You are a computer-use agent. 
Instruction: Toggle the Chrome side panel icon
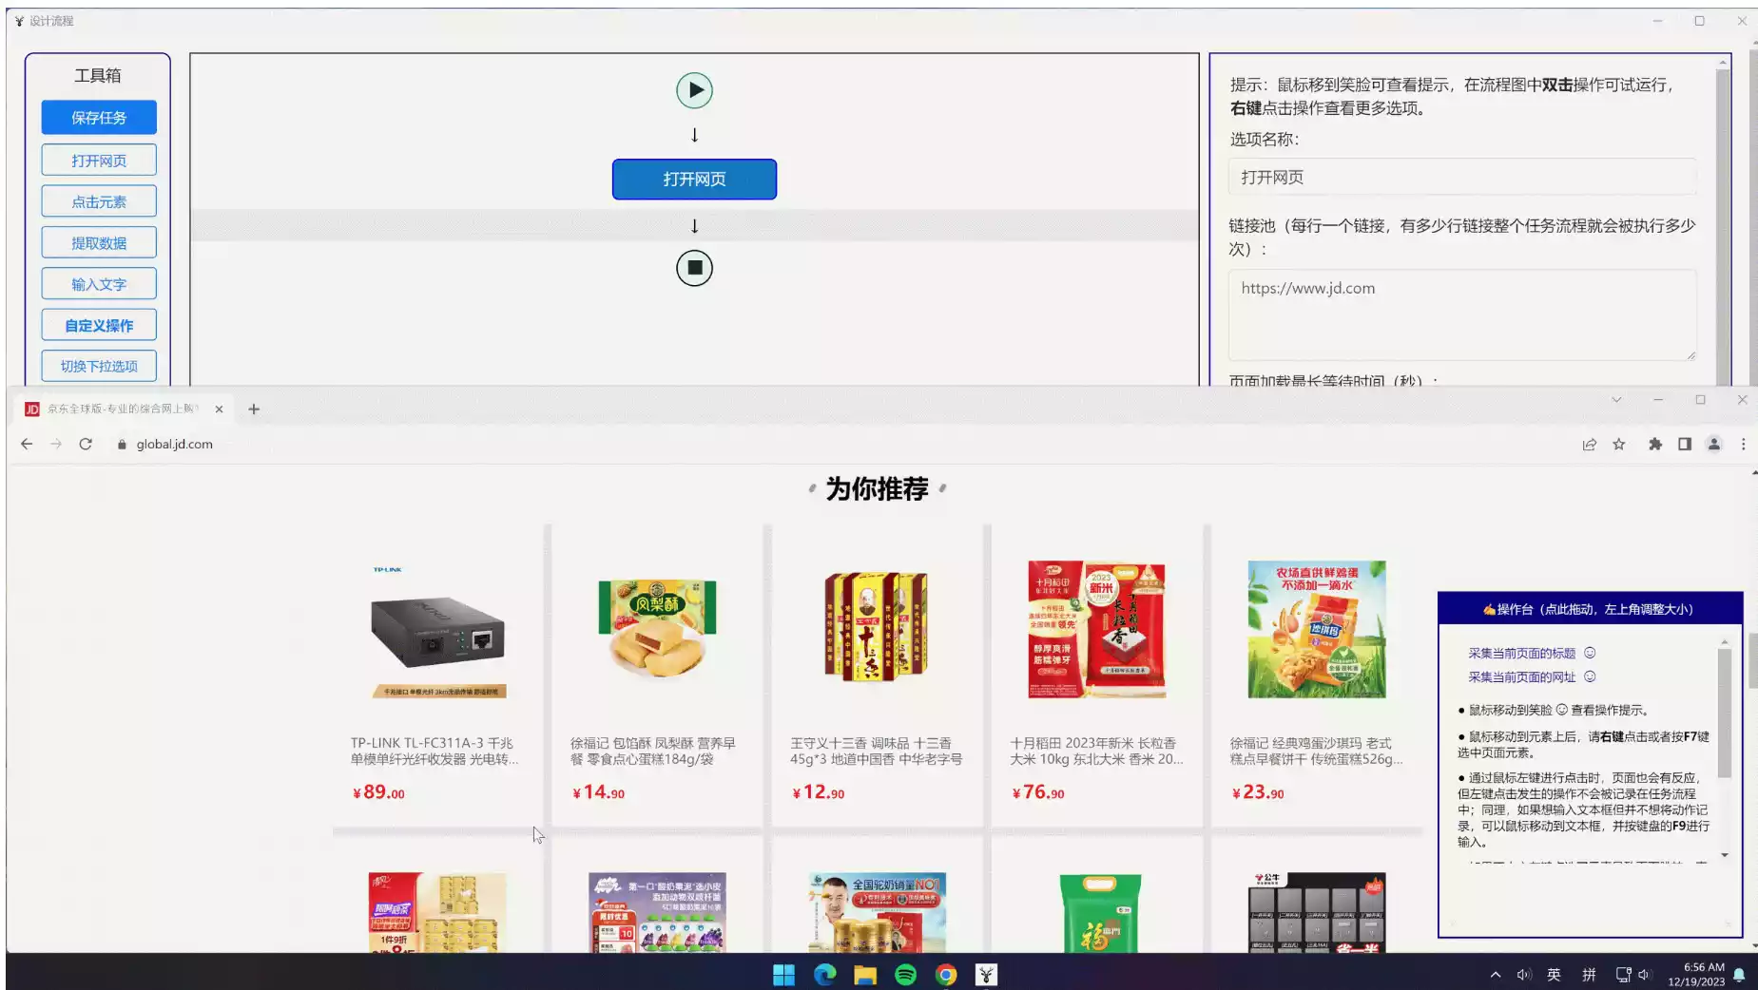1685,444
